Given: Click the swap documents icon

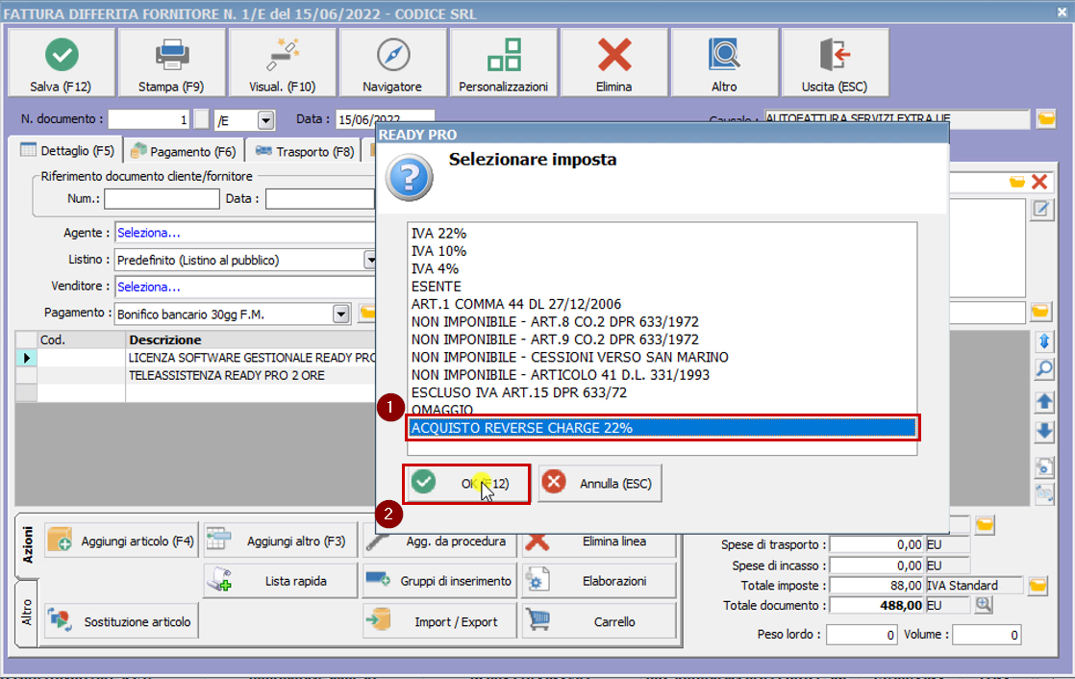Looking at the screenshot, I should pyautogui.click(x=1044, y=493).
